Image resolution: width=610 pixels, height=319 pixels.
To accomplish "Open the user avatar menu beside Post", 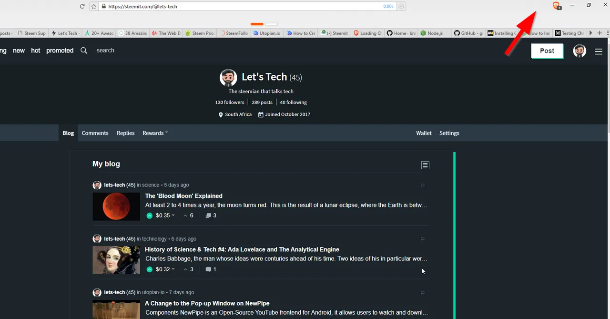I will point(579,51).
